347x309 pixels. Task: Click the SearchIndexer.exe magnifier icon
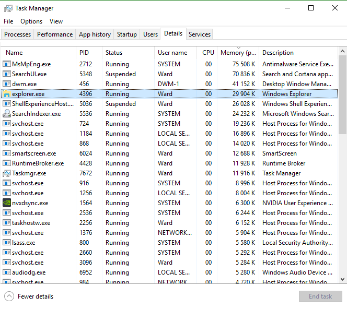7,114
